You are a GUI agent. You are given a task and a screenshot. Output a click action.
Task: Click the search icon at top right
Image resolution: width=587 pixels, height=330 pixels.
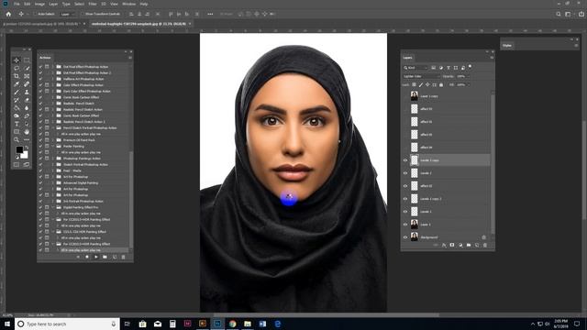[x=559, y=14]
